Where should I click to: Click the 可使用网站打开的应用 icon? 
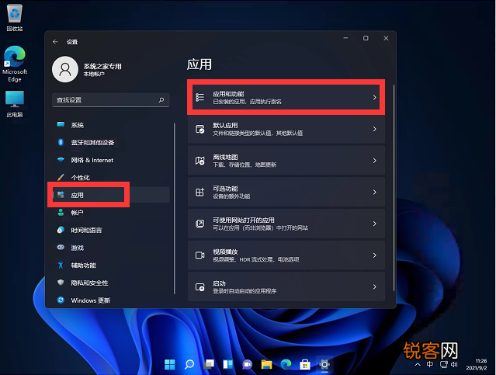point(200,224)
